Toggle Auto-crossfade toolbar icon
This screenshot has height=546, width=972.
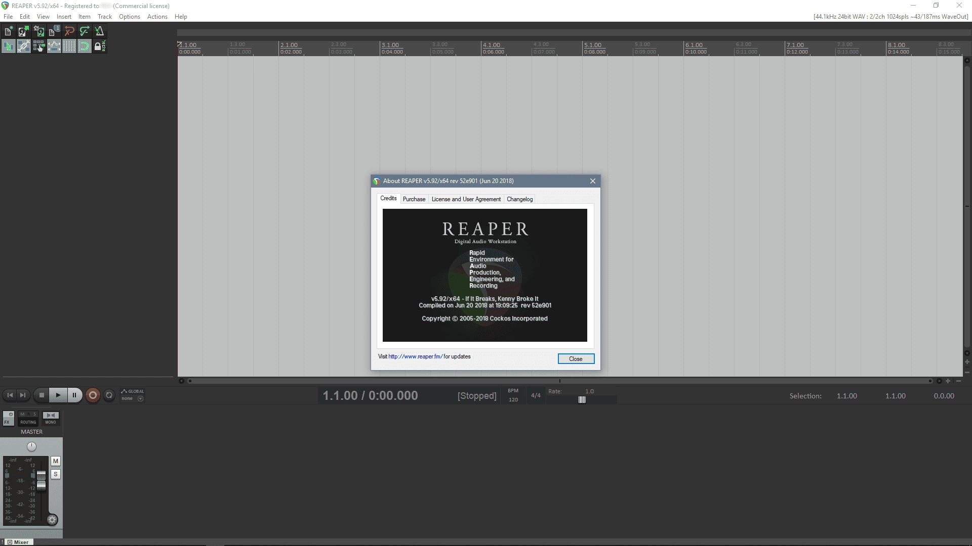coord(8,47)
